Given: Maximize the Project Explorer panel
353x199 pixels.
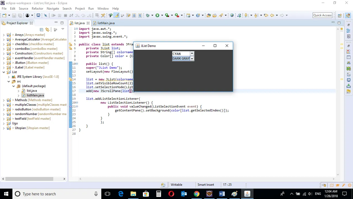Looking at the screenshot, I should click(62, 23).
